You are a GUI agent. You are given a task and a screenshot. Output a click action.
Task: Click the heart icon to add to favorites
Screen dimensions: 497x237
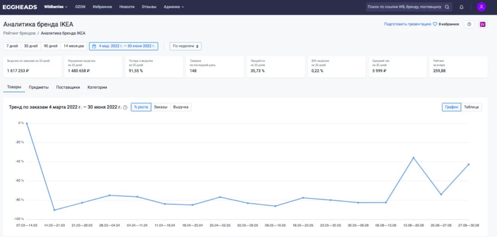[x=435, y=24]
